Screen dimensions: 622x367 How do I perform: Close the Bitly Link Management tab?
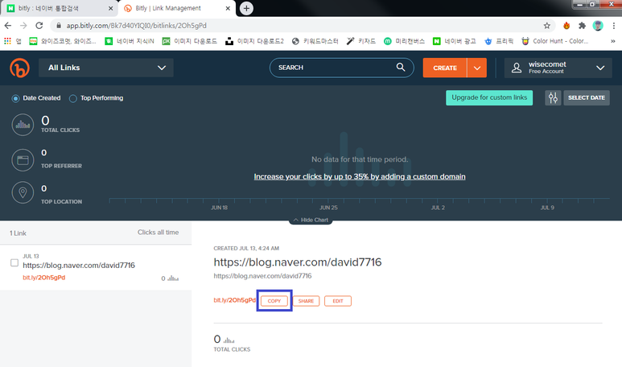coord(228,8)
